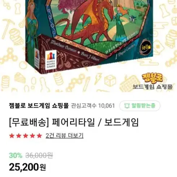
Task: Open the 2건 리뷰 더보기 reviews link
Action: click(x=65, y=136)
